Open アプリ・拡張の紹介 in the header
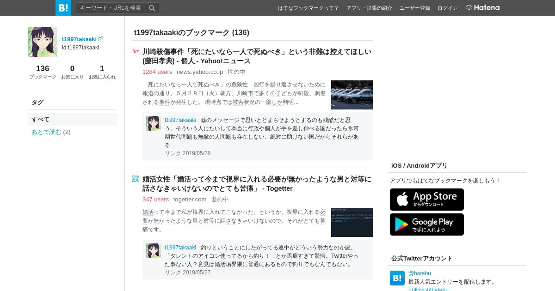The image size is (555, 291). [x=369, y=8]
